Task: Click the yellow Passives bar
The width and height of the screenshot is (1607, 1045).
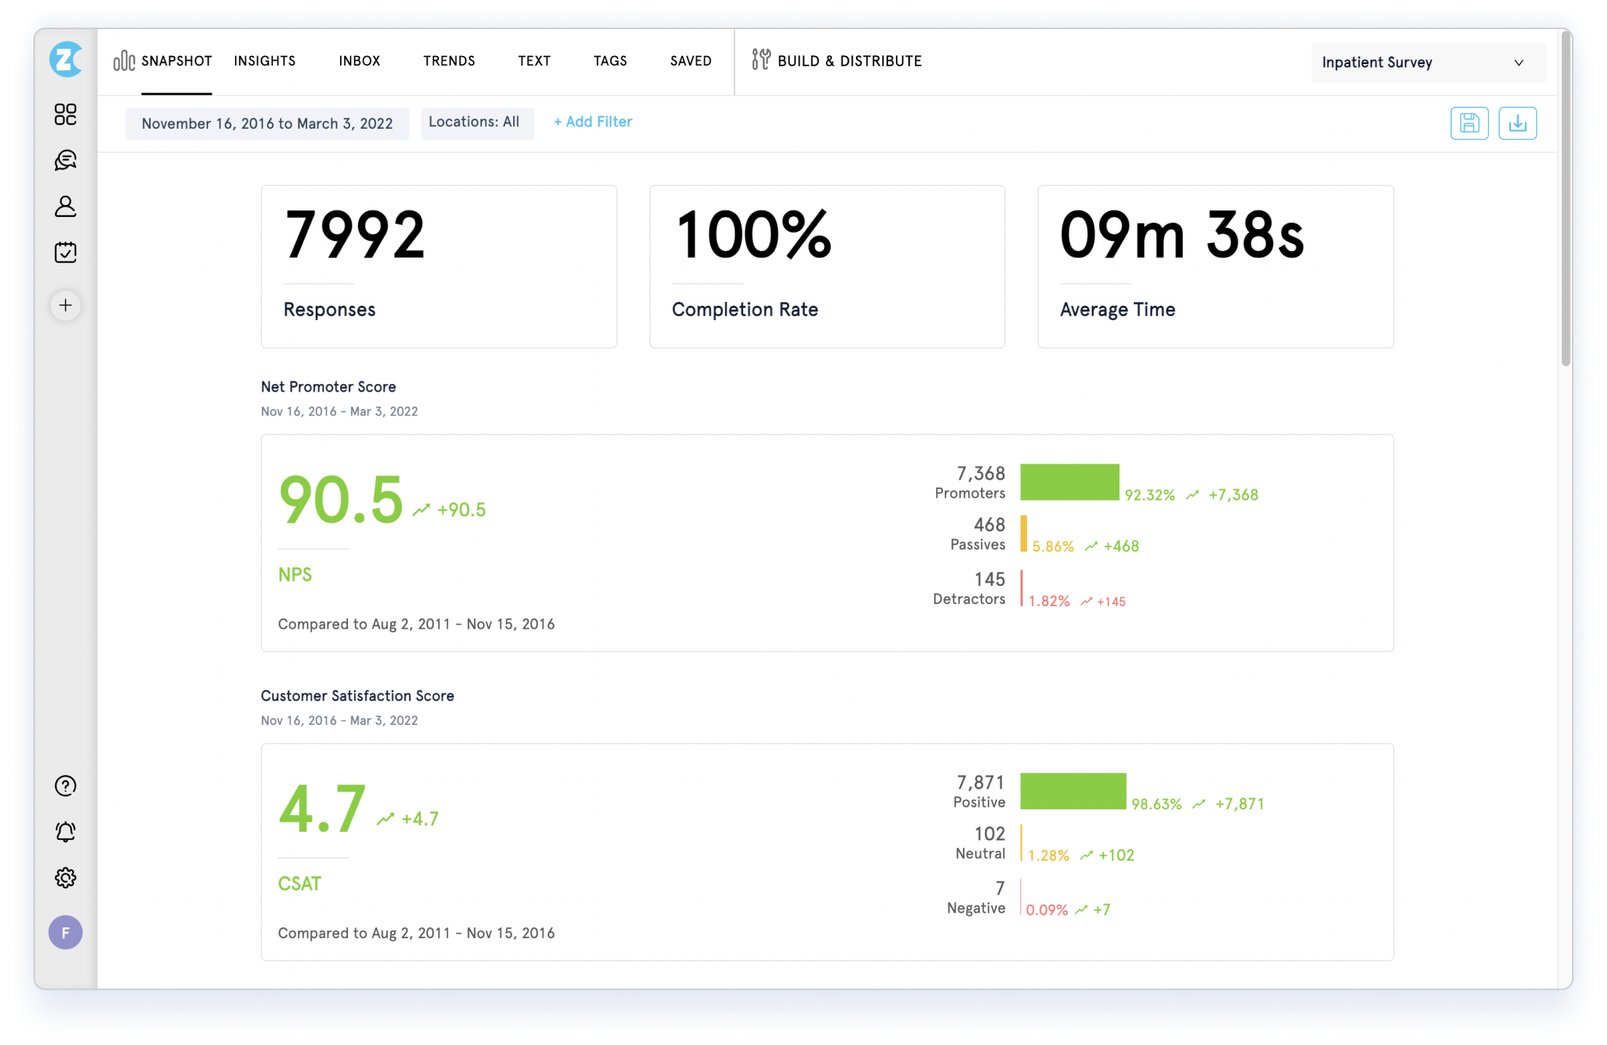Action: click(x=1023, y=533)
